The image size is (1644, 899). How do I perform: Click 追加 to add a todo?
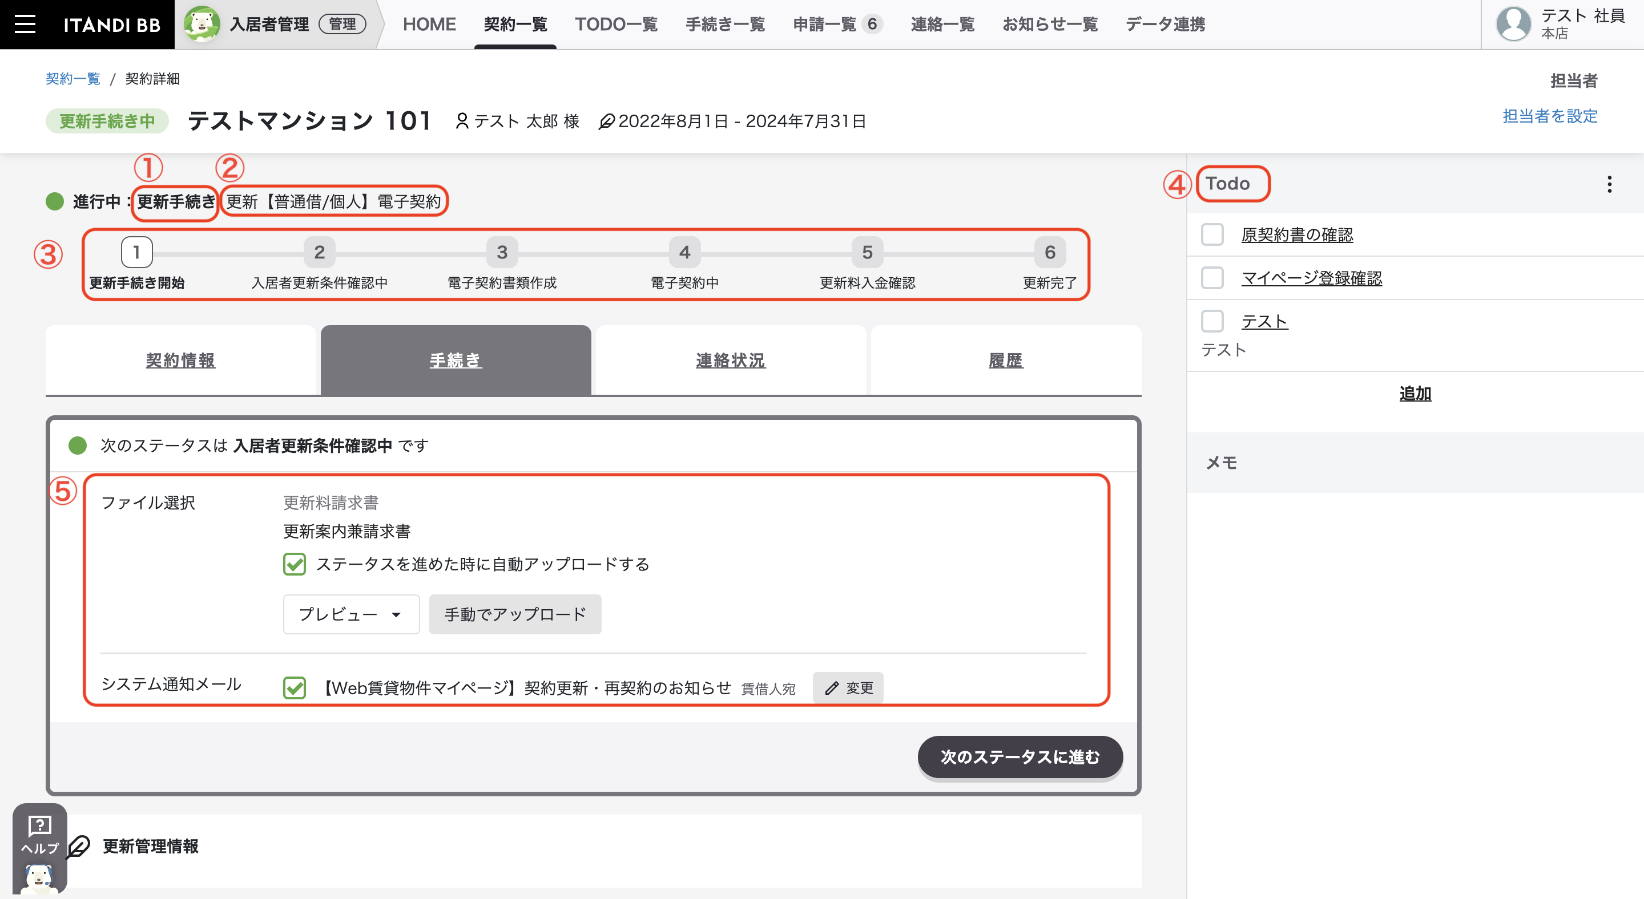(1415, 394)
